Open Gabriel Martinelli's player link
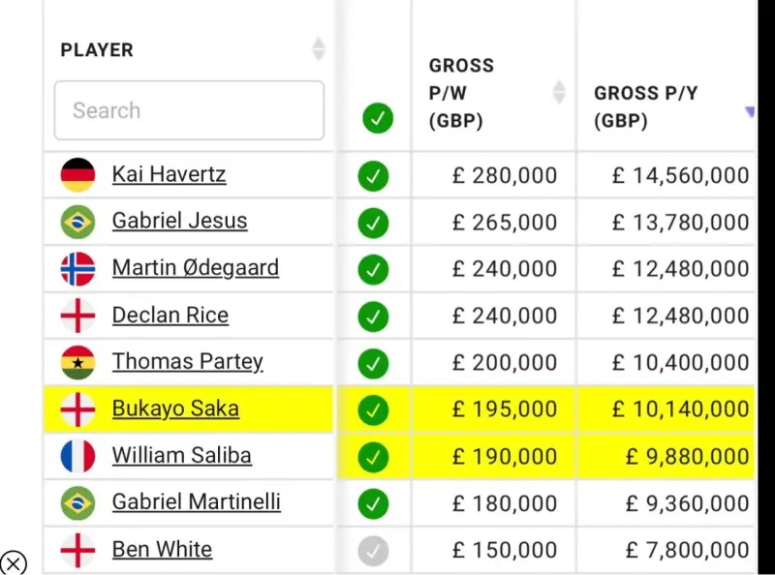Viewport: 775px width, 575px height. [197, 502]
